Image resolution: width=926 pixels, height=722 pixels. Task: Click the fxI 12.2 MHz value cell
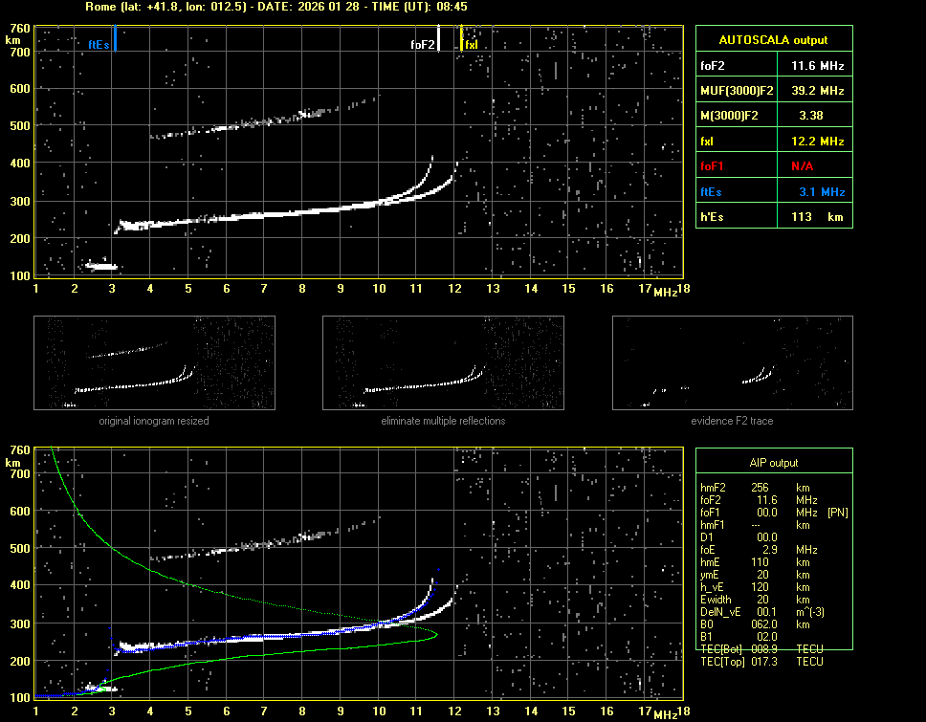coord(817,142)
